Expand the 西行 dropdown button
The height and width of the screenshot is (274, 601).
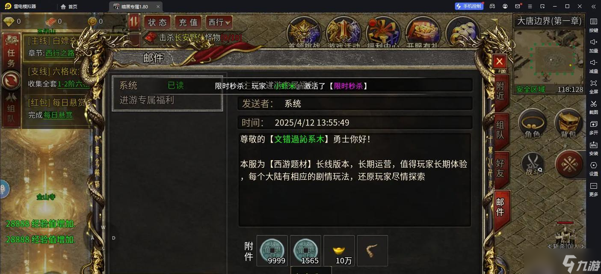click(x=219, y=22)
